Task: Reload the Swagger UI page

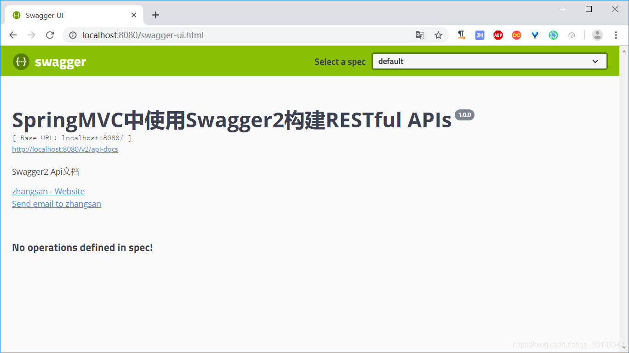Action: 50,35
